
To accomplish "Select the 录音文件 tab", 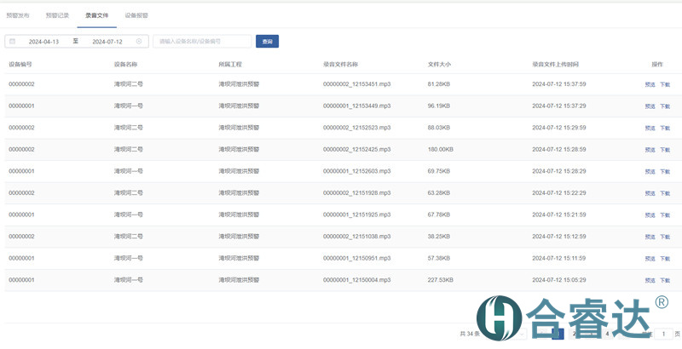I will click(x=96, y=15).
